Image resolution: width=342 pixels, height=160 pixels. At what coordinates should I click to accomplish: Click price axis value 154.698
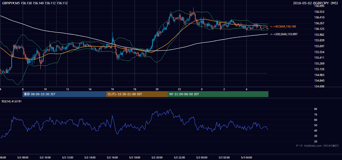pos(319,86)
